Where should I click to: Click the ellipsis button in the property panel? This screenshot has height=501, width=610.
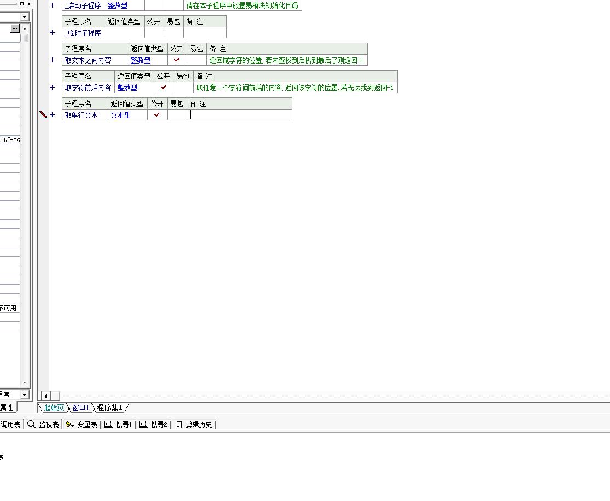pyautogui.click(x=15, y=28)
